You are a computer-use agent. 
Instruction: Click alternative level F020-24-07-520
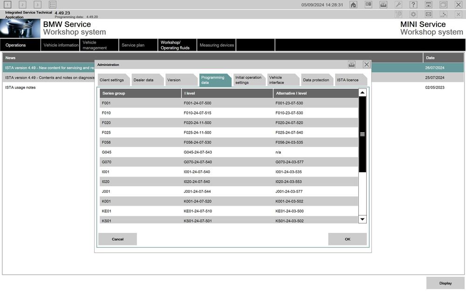(x=289, y=122)
